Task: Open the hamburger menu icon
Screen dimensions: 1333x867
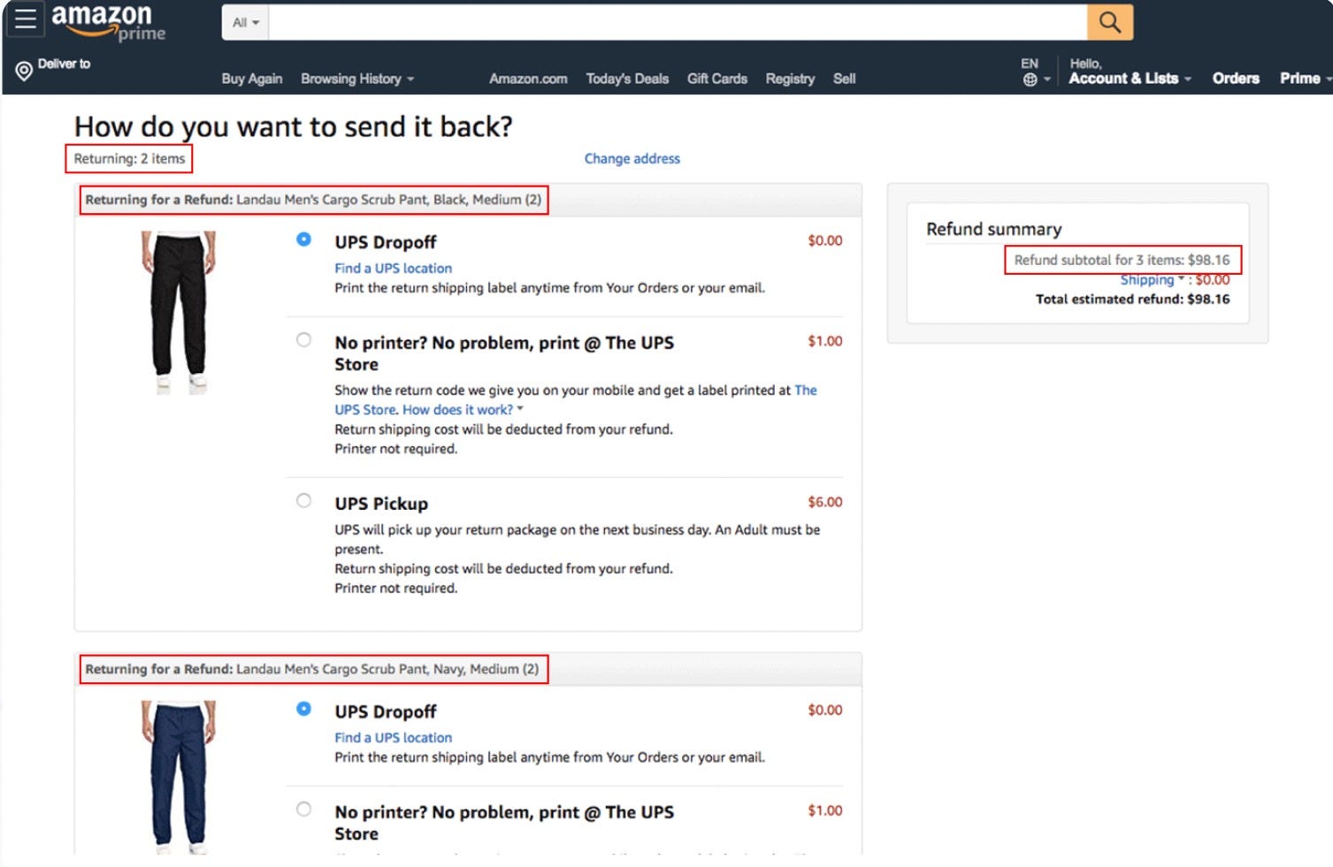Action: [x=25, y=19]
